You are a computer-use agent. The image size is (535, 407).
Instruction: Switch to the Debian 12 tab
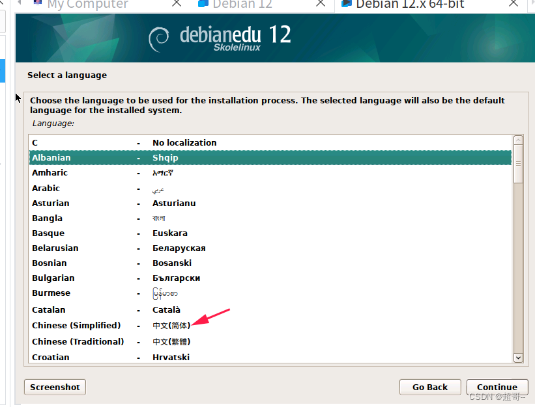coord(235,5)
